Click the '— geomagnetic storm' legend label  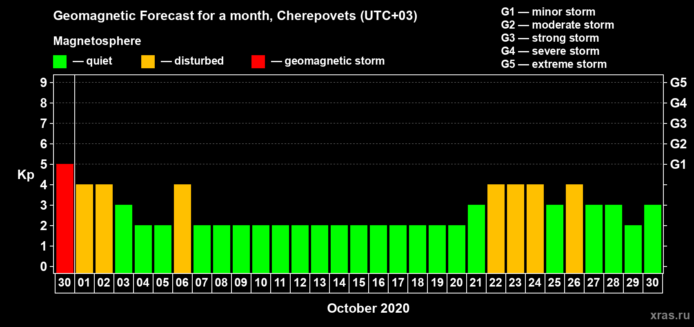(x=328, y=61)
